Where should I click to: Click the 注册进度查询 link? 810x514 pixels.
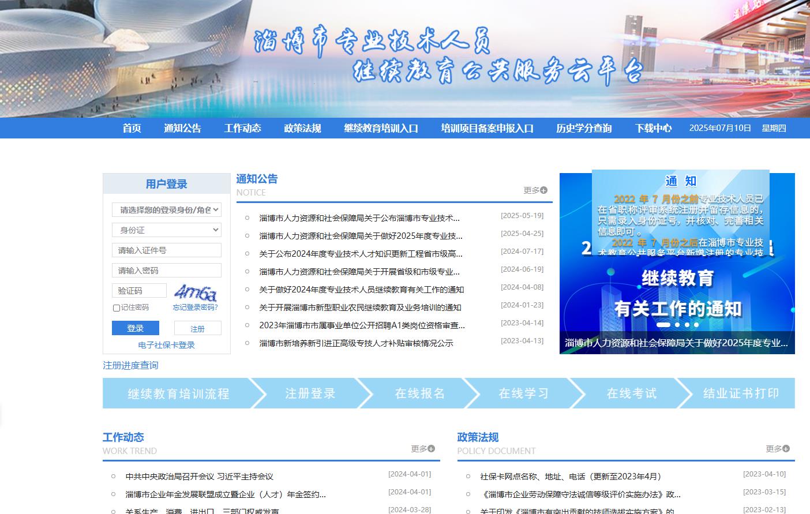130,365
